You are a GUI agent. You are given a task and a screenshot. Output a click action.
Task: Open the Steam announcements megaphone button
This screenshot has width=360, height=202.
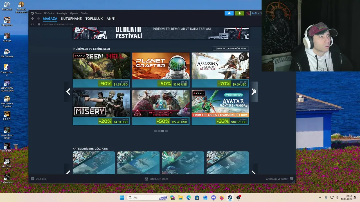tap(229, 13)
